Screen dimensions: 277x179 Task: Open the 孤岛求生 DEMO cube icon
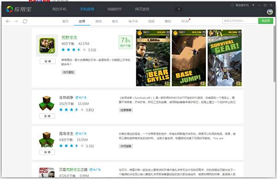pyautogui.click(x=47, y=139)
